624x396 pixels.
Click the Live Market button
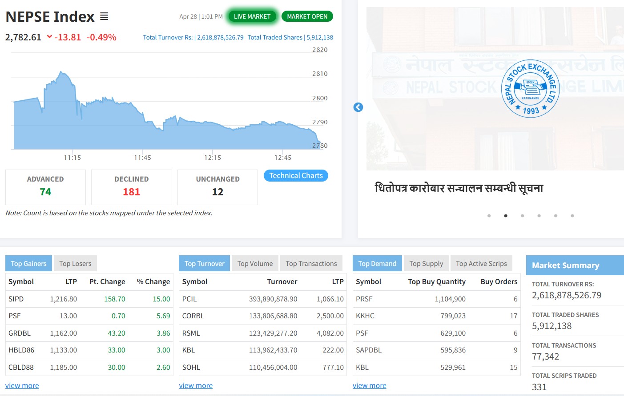click(252, 16)
